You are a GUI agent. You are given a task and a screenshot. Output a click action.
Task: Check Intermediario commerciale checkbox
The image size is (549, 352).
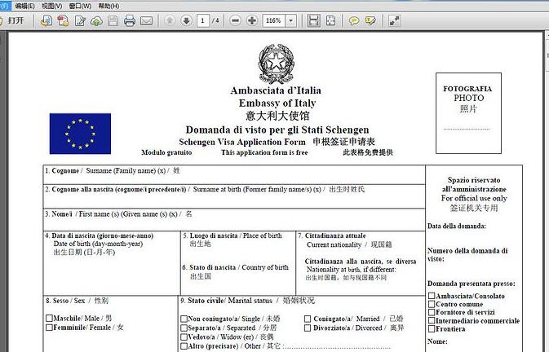pos(432,320)
